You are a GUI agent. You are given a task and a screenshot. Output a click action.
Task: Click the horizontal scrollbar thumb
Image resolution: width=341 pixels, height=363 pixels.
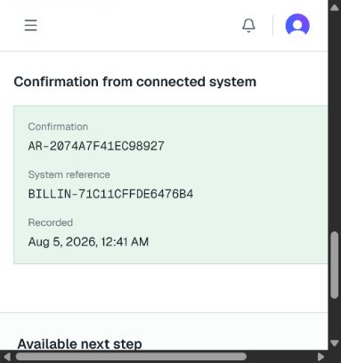point(131,357)
